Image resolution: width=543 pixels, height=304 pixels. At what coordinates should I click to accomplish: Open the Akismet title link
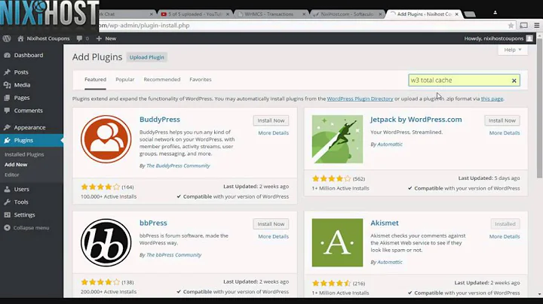tap(385, 223)
